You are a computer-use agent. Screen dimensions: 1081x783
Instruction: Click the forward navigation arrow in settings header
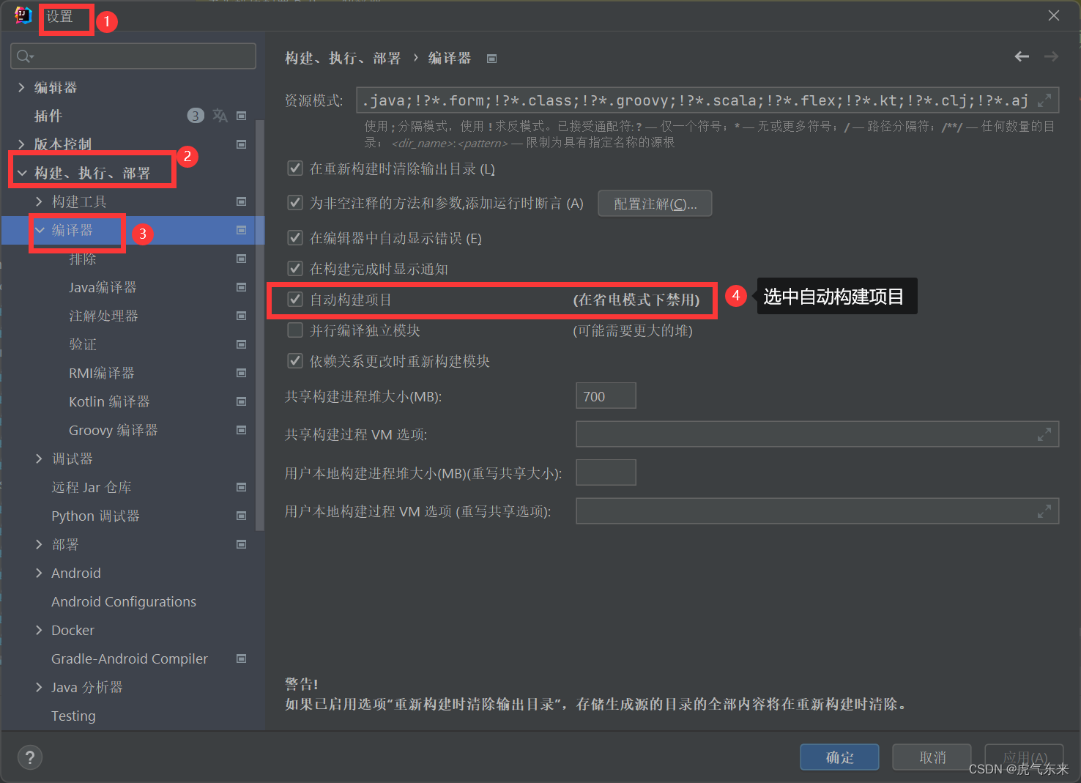point(1050,56)
